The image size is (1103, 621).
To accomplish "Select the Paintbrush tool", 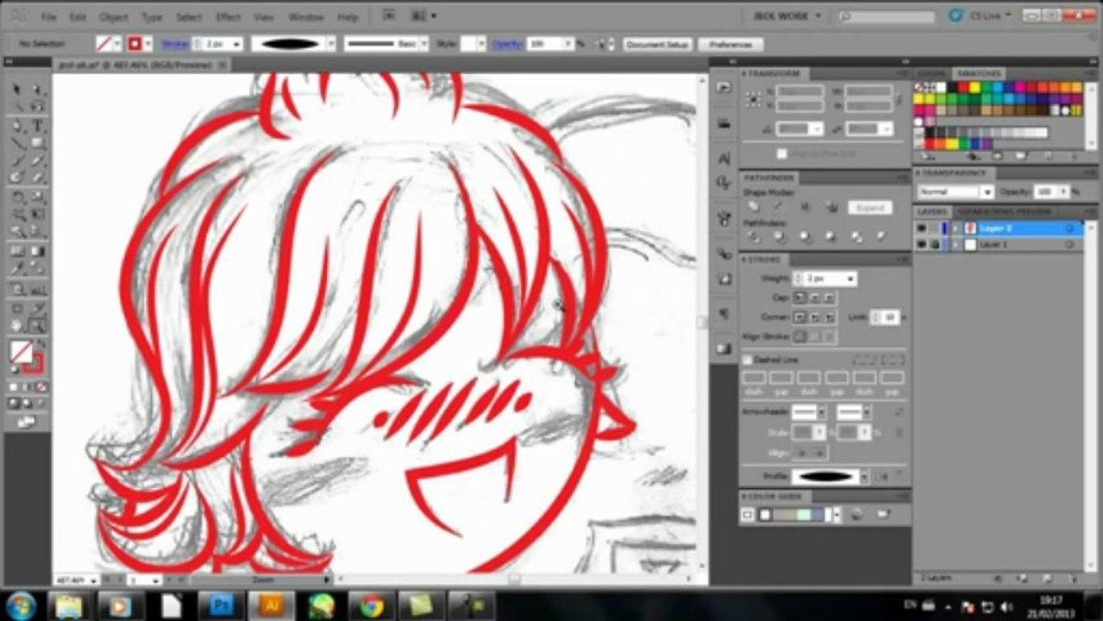I will pyautogui.click(x=16, y=160).
